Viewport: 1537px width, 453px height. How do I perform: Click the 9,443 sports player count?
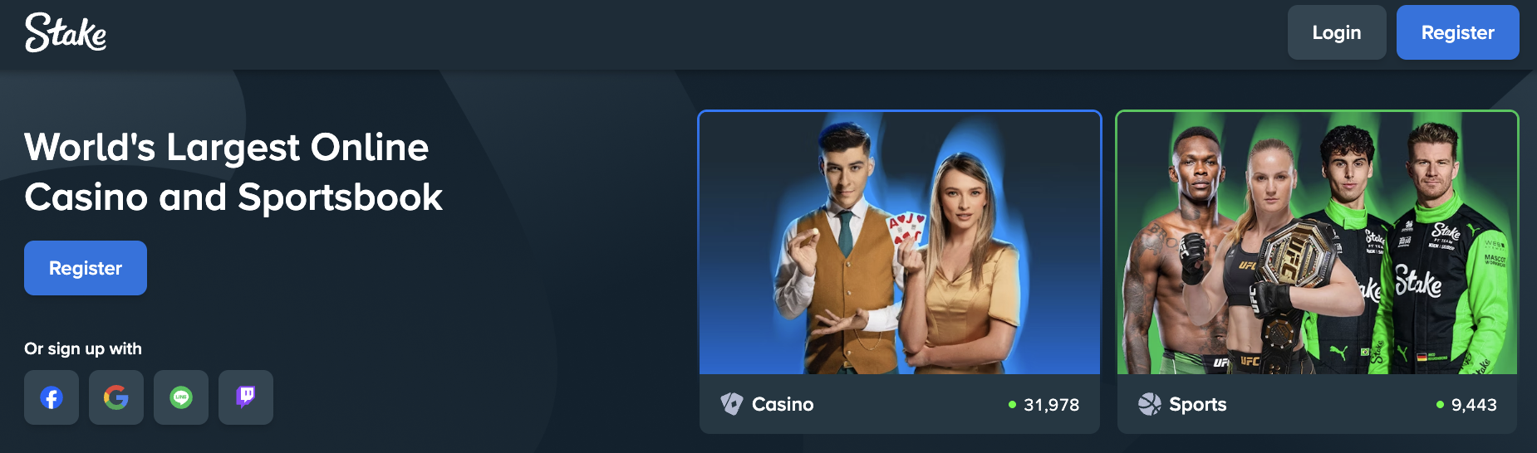pos(1474,405)
